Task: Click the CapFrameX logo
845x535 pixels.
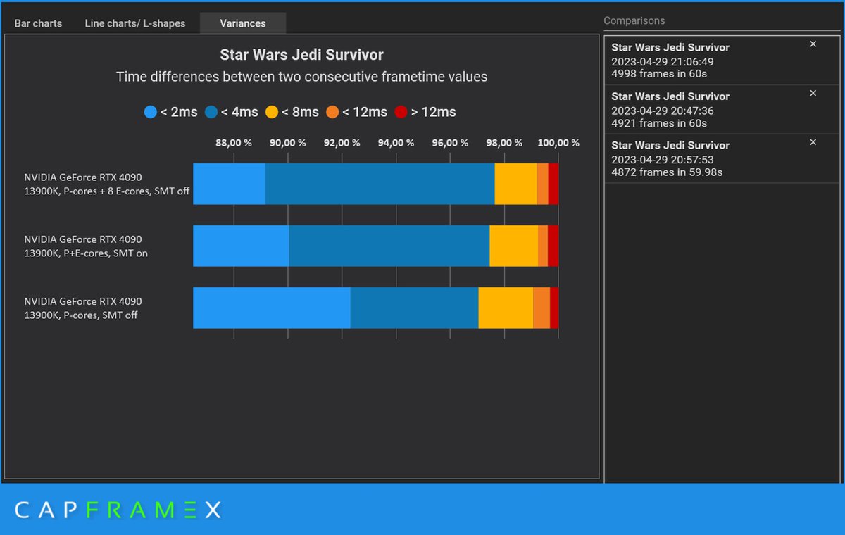Action: [118, 510]
